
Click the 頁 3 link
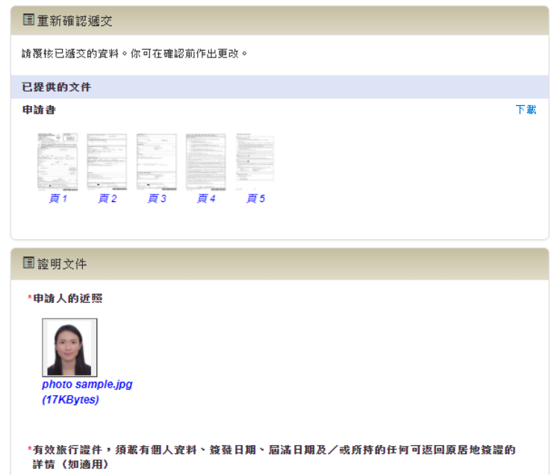[157, 198]
